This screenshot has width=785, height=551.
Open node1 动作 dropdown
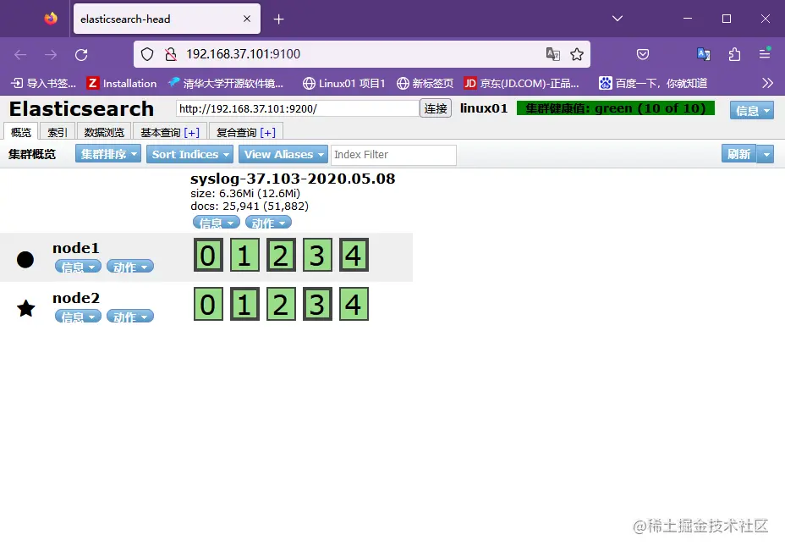coord(130,267)
